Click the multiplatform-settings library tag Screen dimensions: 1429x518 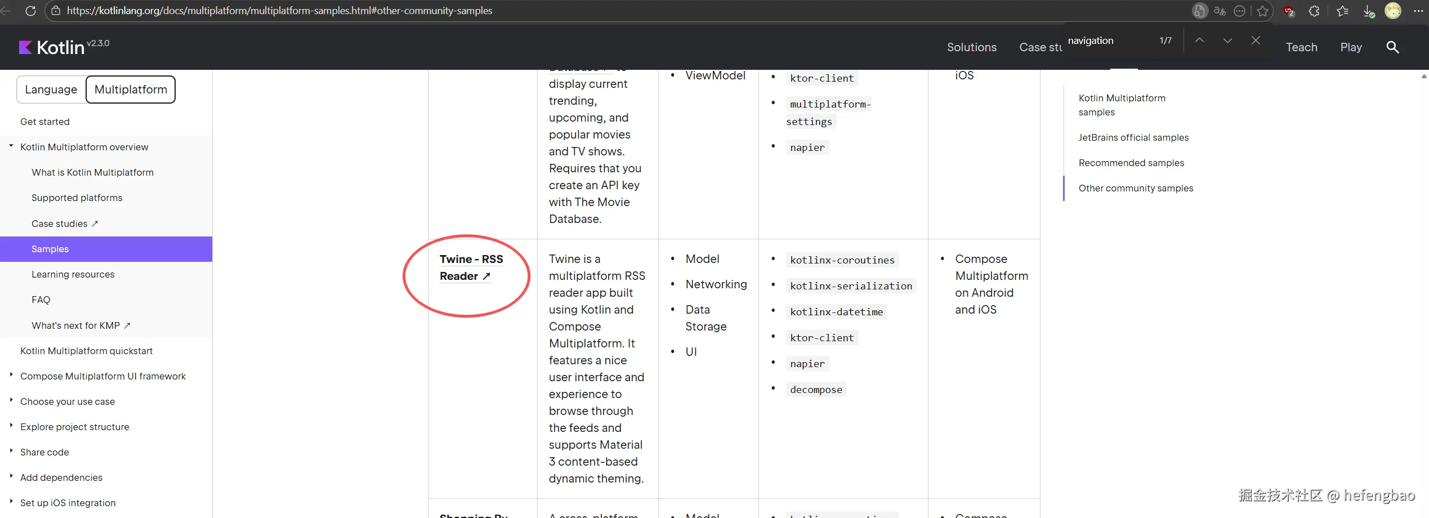tap(828, 113)
